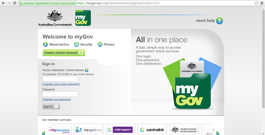Click the Australian Government crest logo

click(55, 18)
